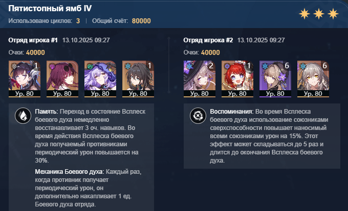Select the maroon-haired character with sunglasses
This screenshot has width=348, height=211.
(x=62, y=79)
